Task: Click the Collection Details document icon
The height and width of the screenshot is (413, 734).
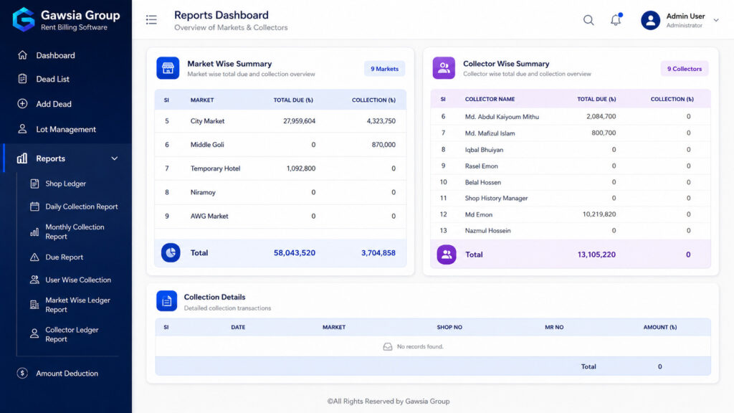Action: (x=166, y=301)
